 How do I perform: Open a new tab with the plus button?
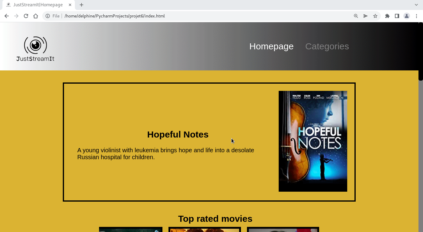(x=82, y=5)
